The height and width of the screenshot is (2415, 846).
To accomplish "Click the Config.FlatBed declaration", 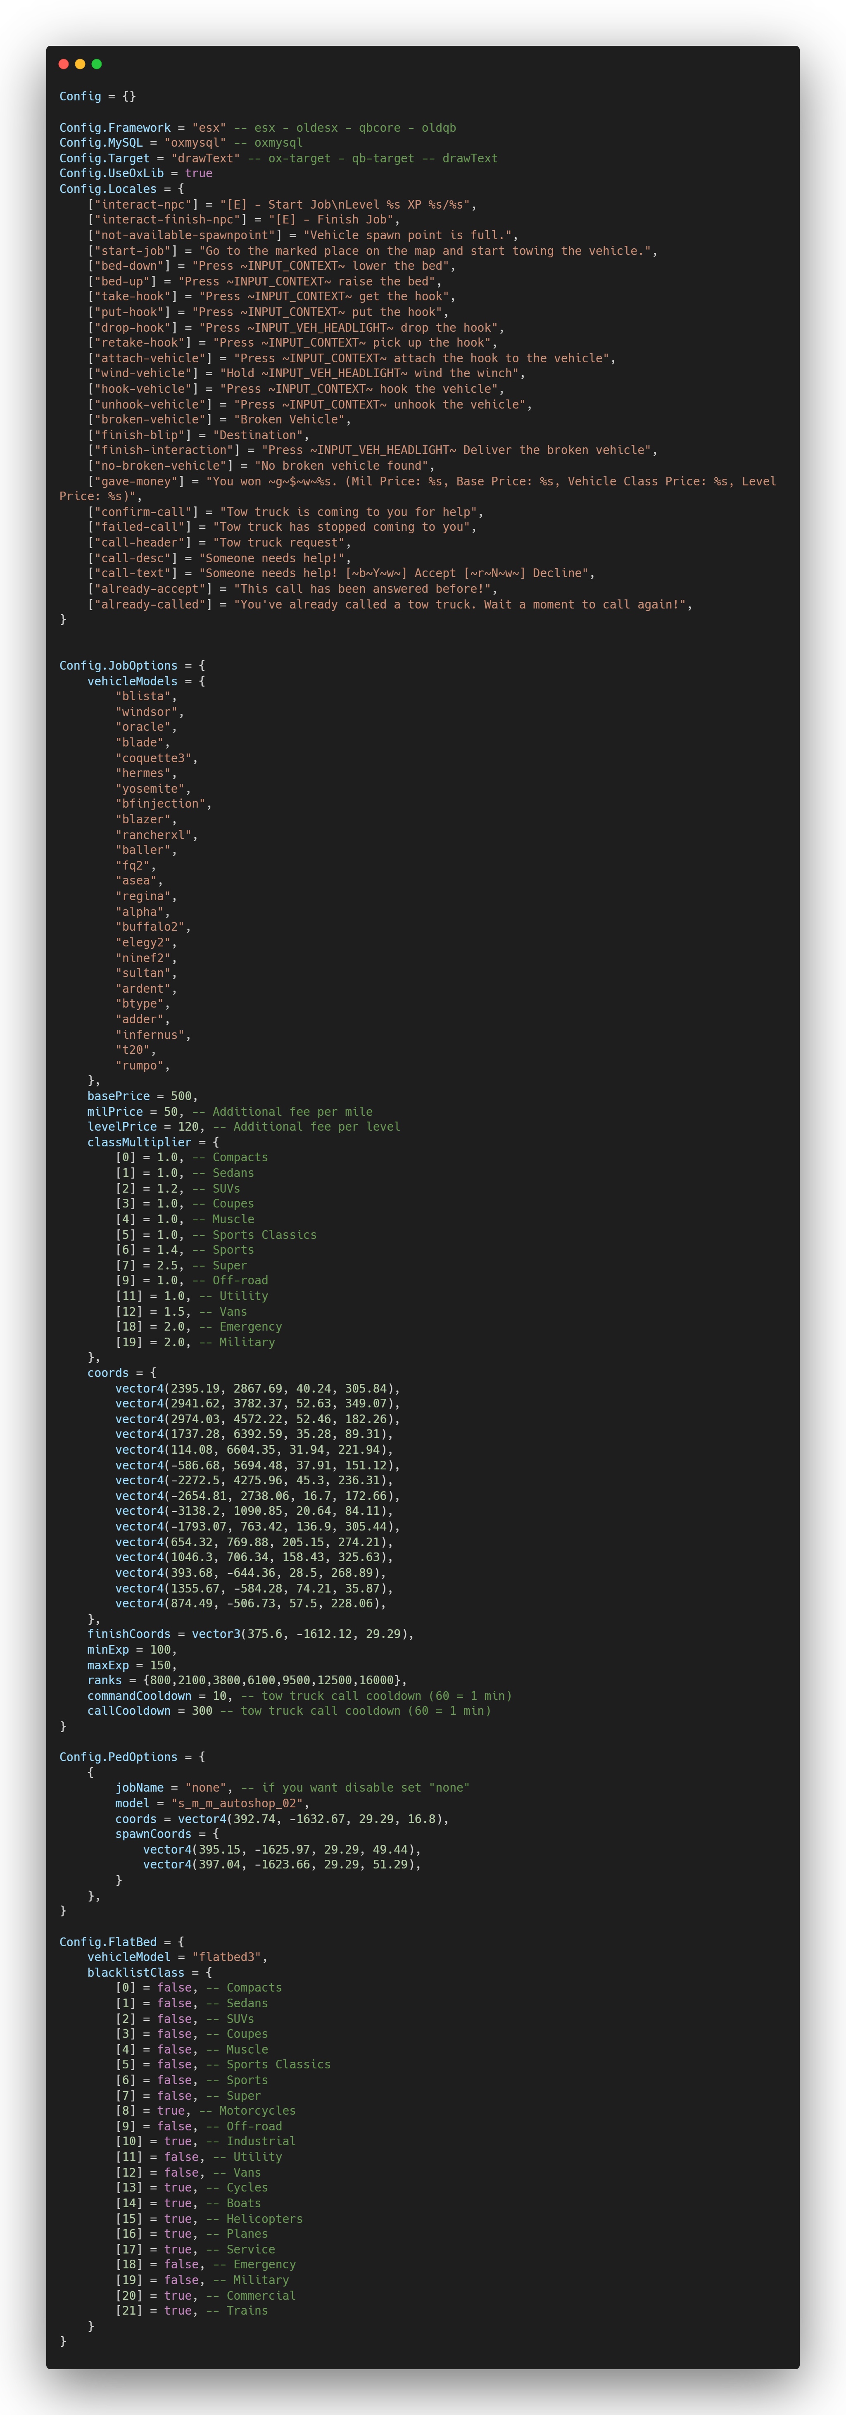I will click(122, 1942).
